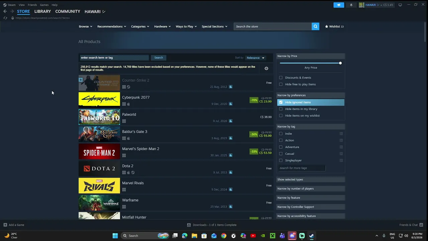
Task: Open File Explorer from taskbar
Action: coord(194,236)
